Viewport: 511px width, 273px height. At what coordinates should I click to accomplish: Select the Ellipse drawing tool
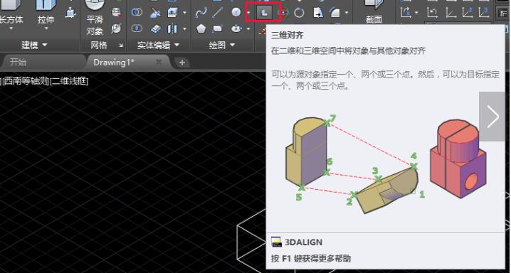[236, 28]
